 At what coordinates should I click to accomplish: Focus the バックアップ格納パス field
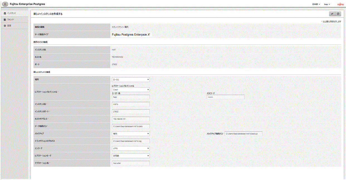click(x=243, y=134)
